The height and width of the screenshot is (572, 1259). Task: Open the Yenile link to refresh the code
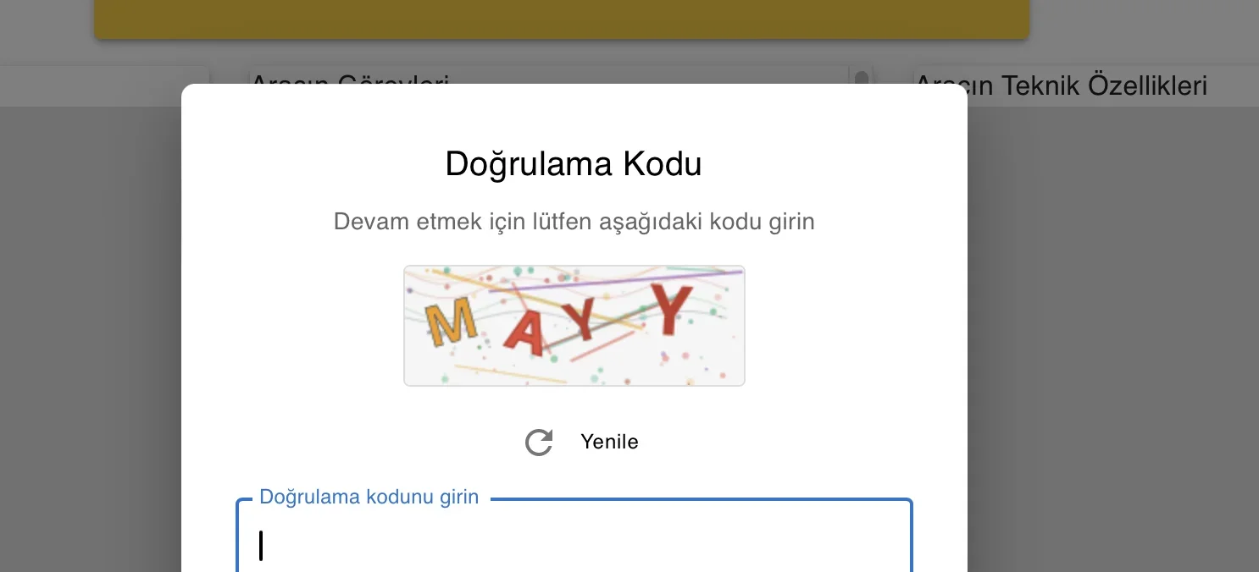pos(609,442)
